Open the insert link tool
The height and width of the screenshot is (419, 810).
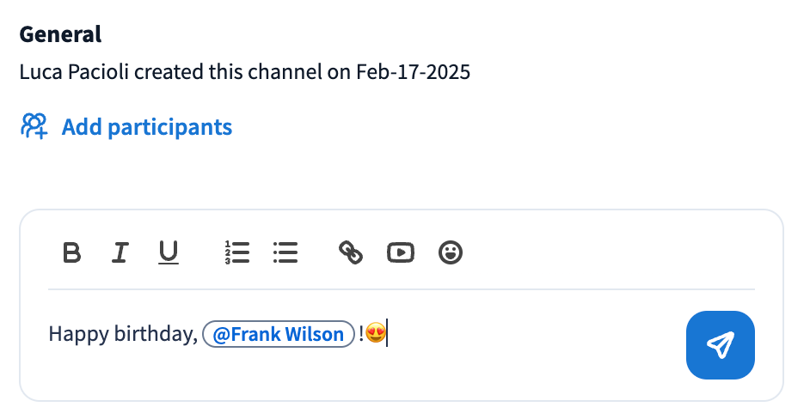tap(351, 252)
